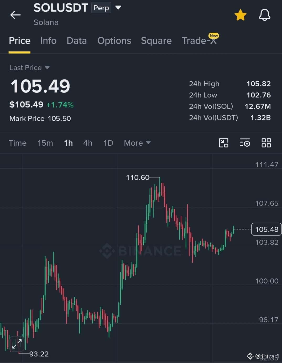282x363 pixels.
Task: Tap the back arrow icon
Action: [15, 15]
